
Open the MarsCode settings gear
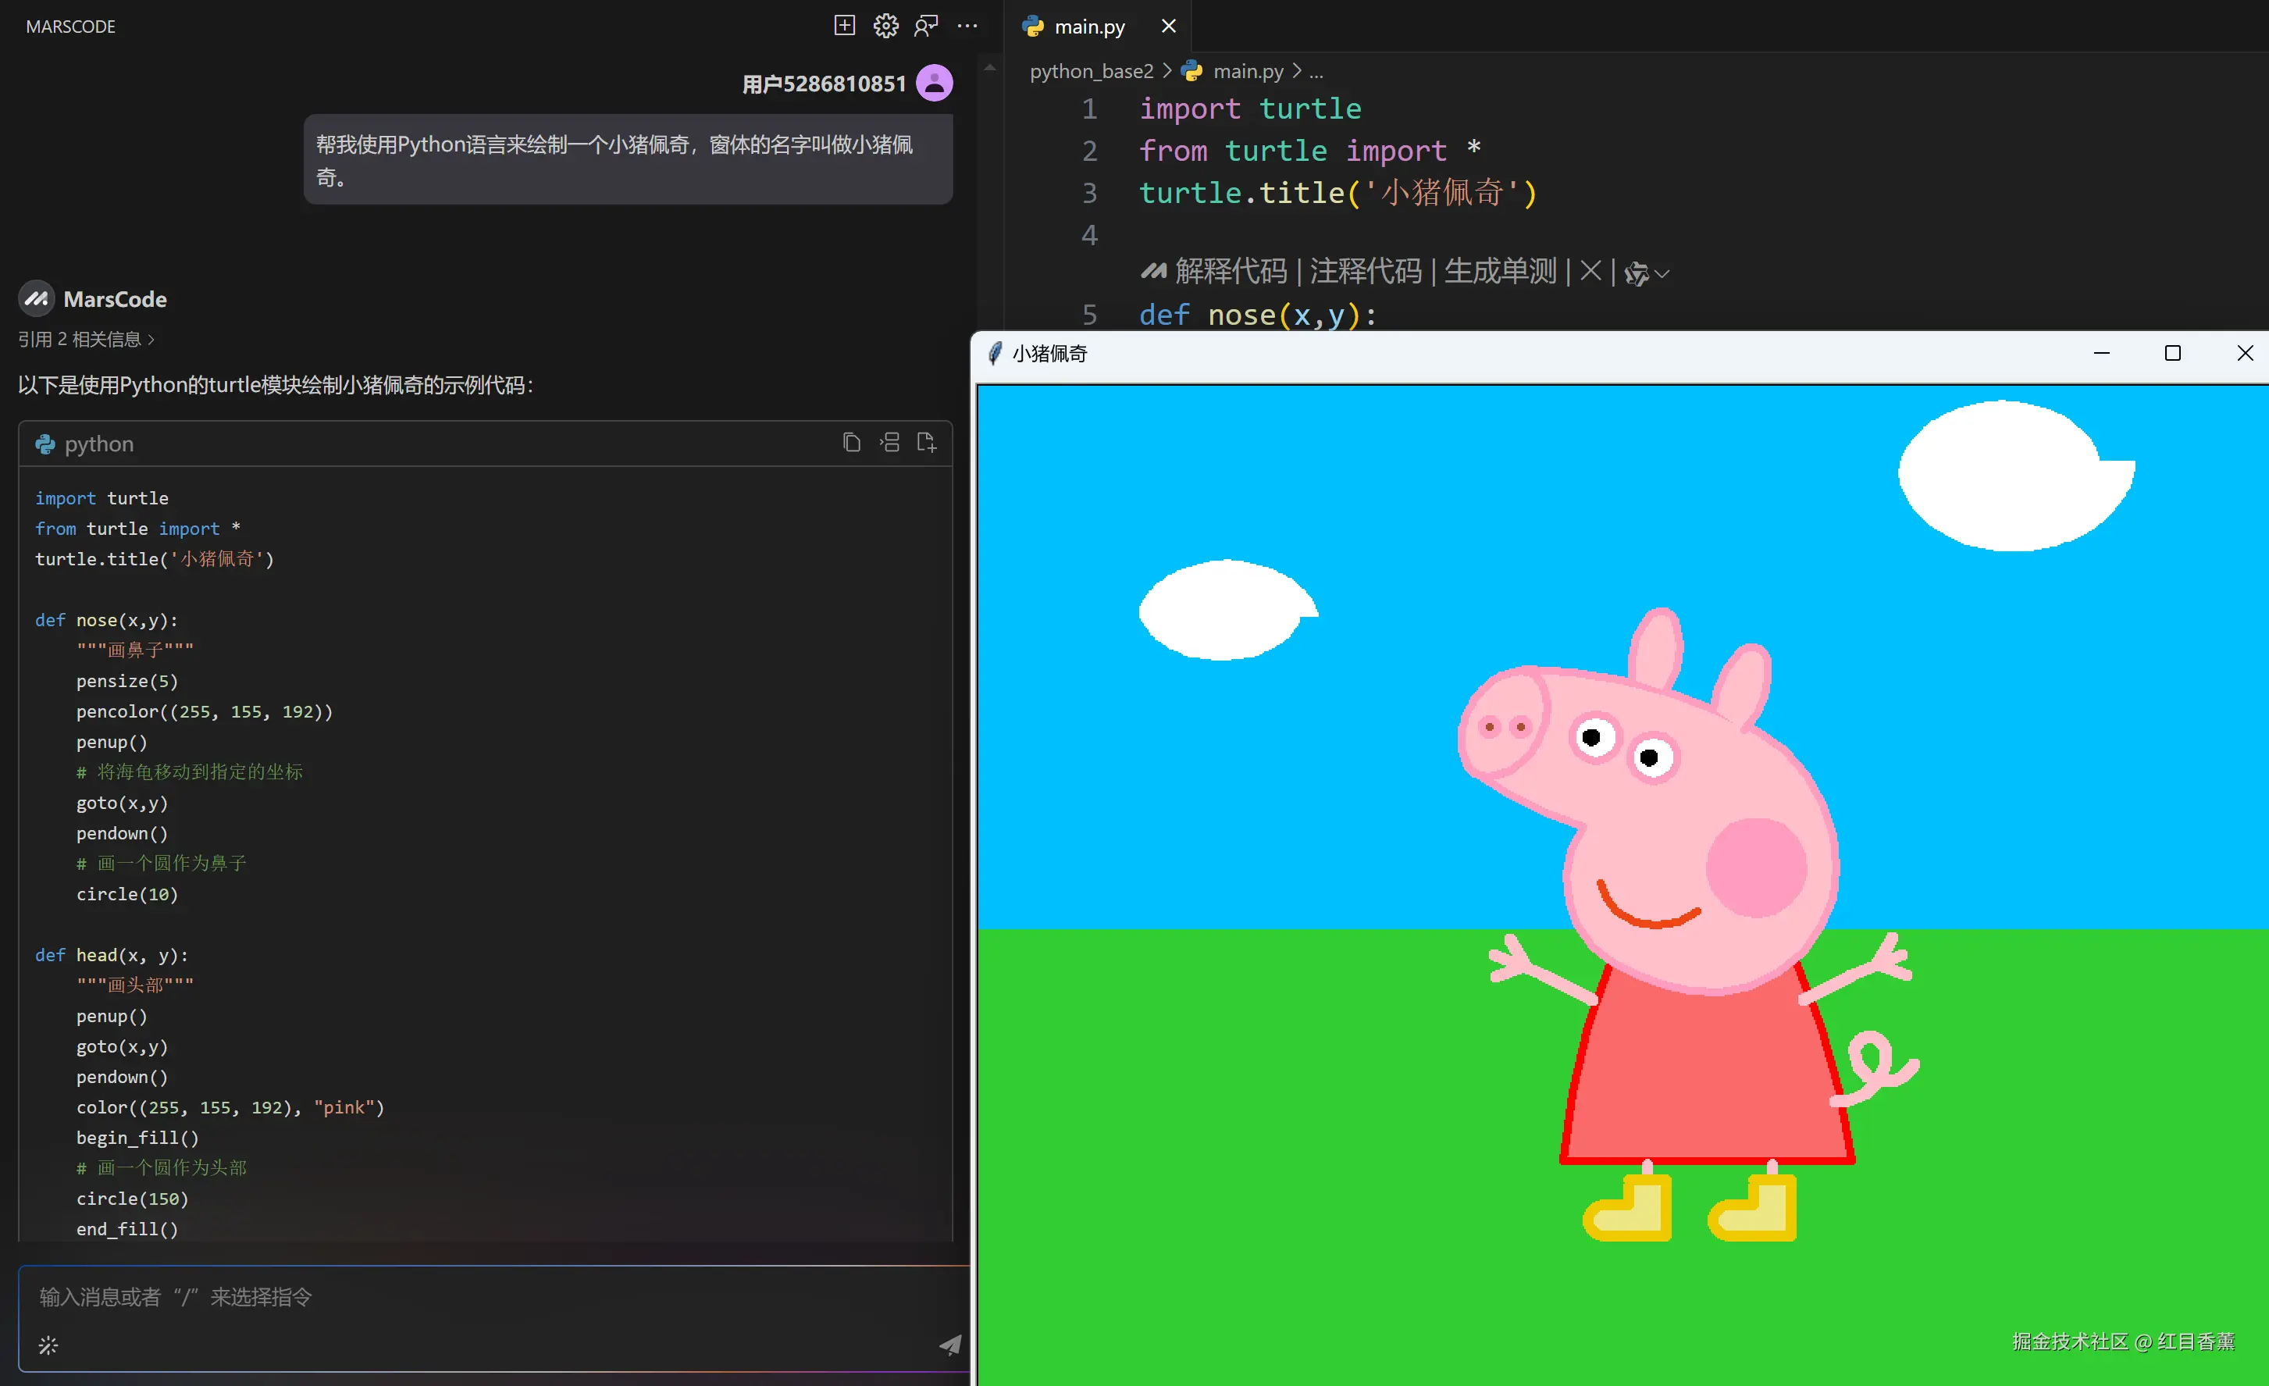point(885,26)
